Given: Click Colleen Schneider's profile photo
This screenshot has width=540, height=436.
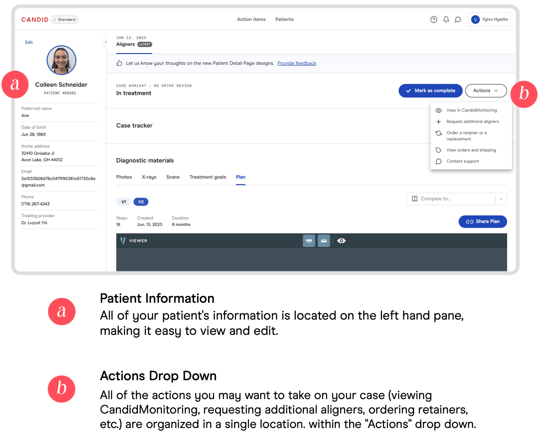Looking at the screenshot, I should pyautogui.click(x=61, y=60).
